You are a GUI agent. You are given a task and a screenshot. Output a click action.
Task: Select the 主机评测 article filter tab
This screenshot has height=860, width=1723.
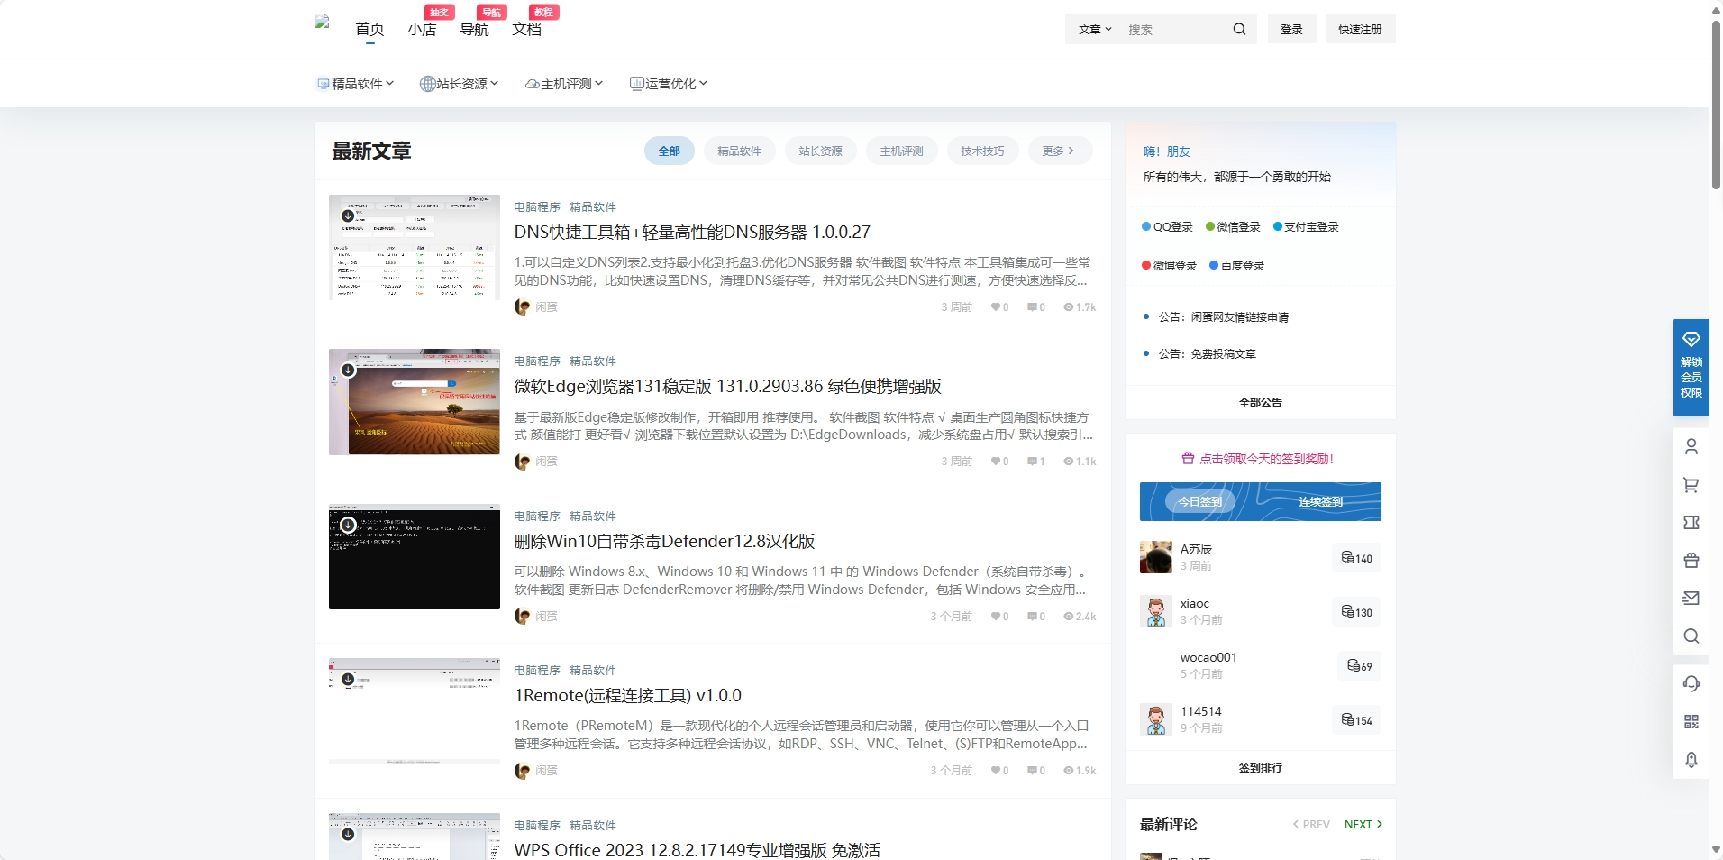coord(901,151)
